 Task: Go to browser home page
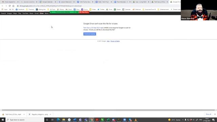[x=13, y=6]
